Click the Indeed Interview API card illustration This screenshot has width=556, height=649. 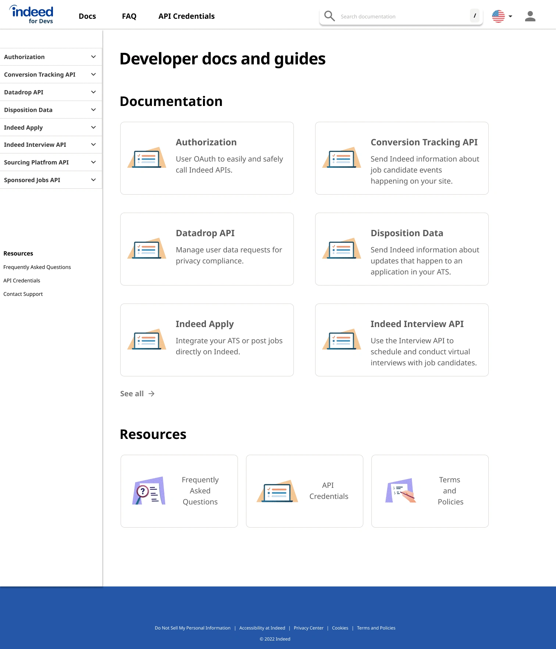(342, 339)
